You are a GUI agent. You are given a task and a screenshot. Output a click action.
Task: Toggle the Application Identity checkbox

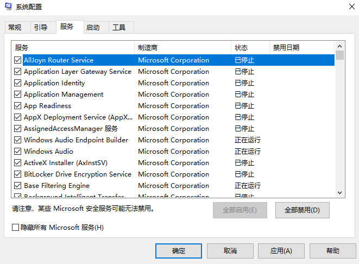tap(18, 83)
